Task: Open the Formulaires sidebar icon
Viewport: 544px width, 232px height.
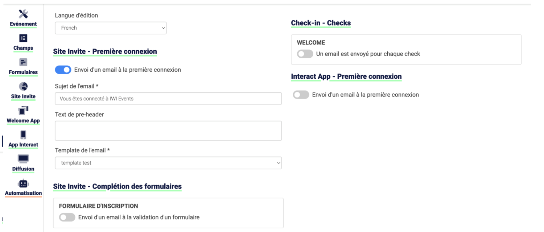Action: click(x=23, y=62)
